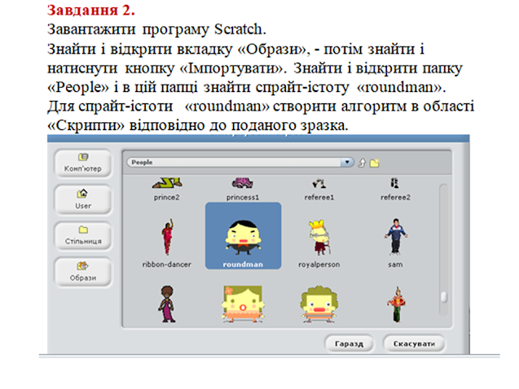Click the prince2 file name label
Viewport: 519px width, 389px height.
tap(167, 197)
